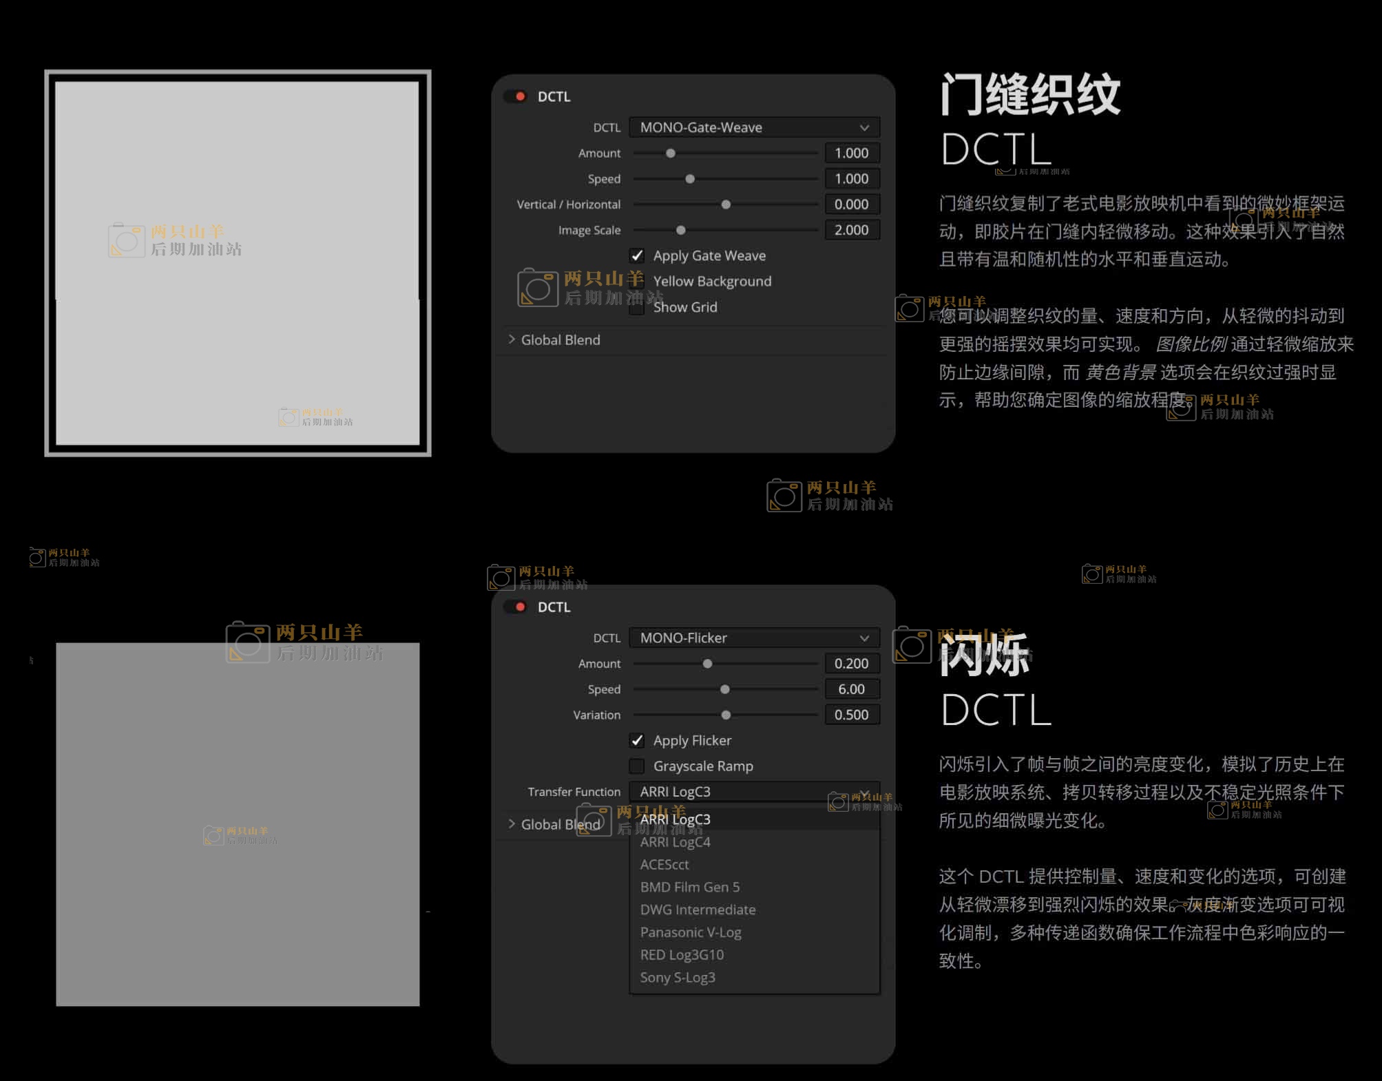The height and width of the screenshot is (1081, 1382).
Task: Click the Flicker Speed value field
Action: [852, 689]
